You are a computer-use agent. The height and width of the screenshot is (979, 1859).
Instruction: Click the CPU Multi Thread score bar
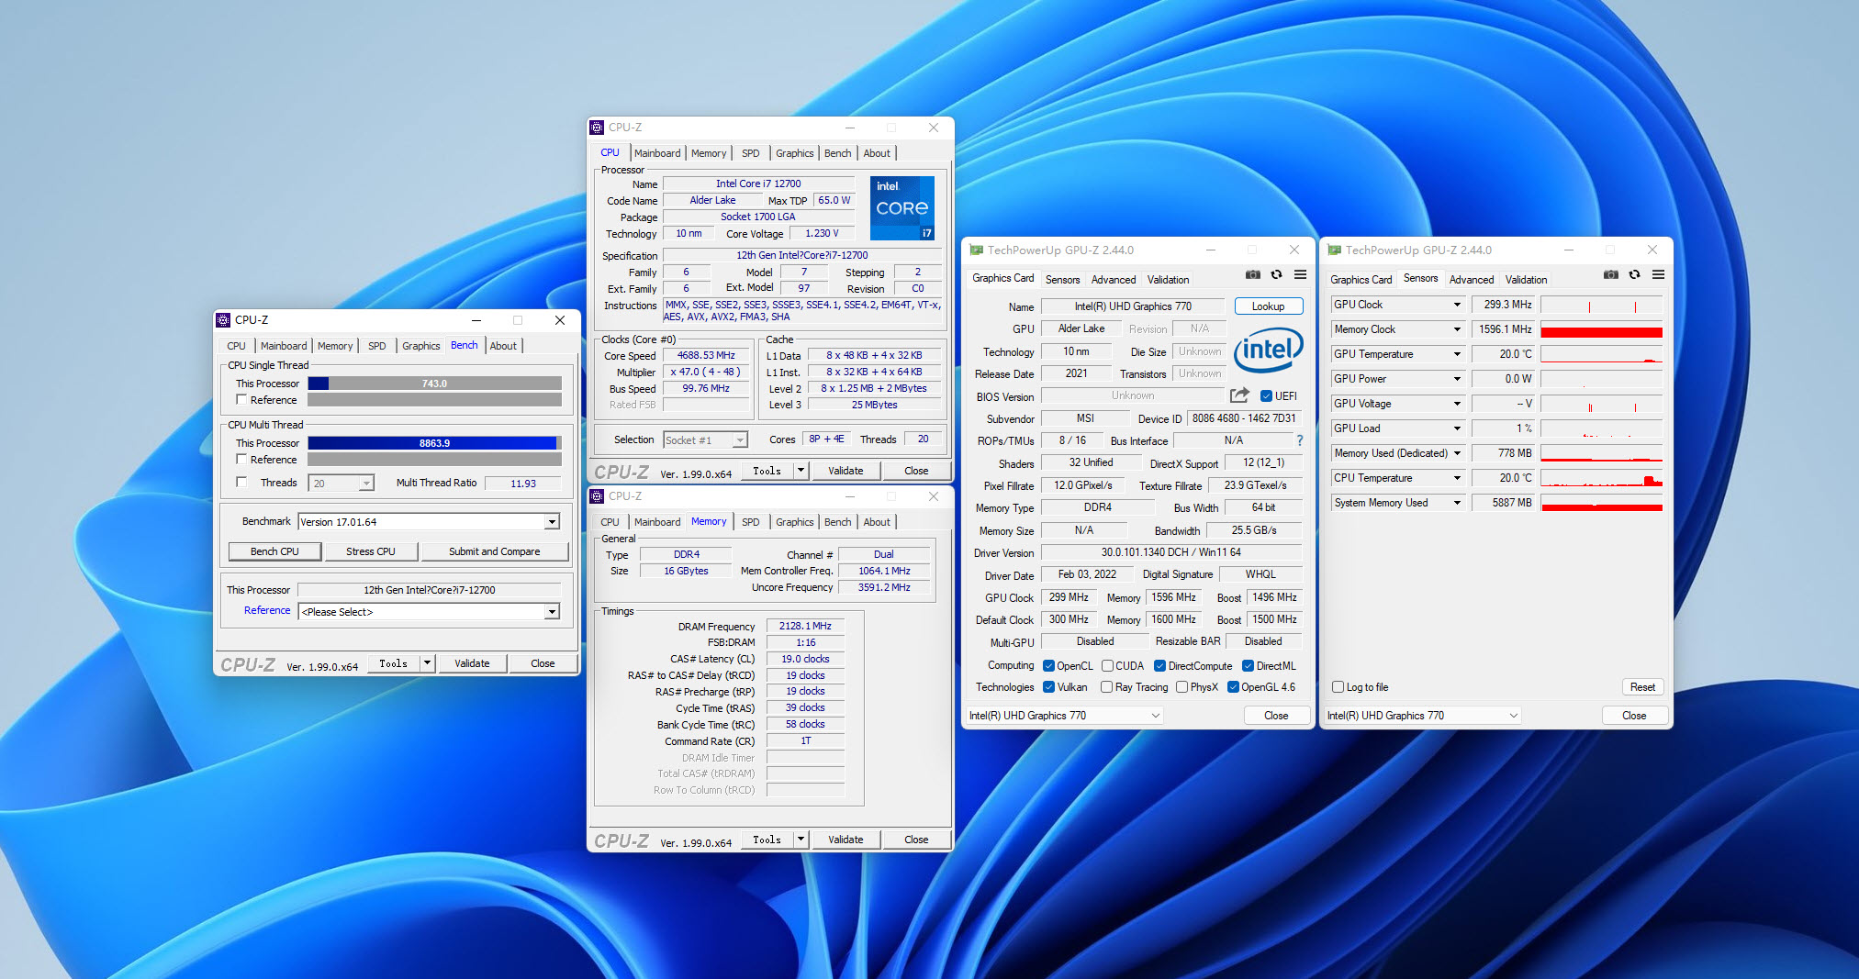(434, 443)
